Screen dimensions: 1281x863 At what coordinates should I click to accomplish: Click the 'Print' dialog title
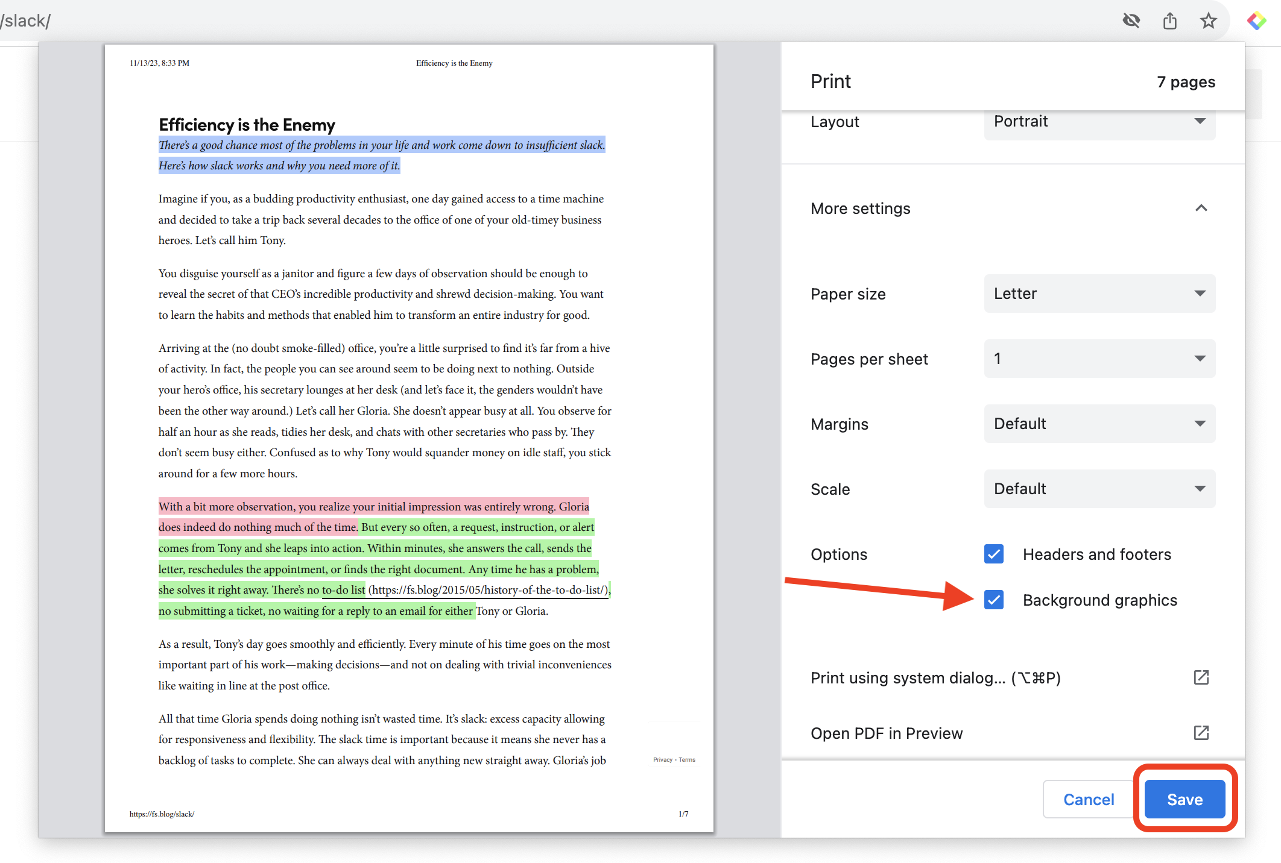click(x=830, y=81)
